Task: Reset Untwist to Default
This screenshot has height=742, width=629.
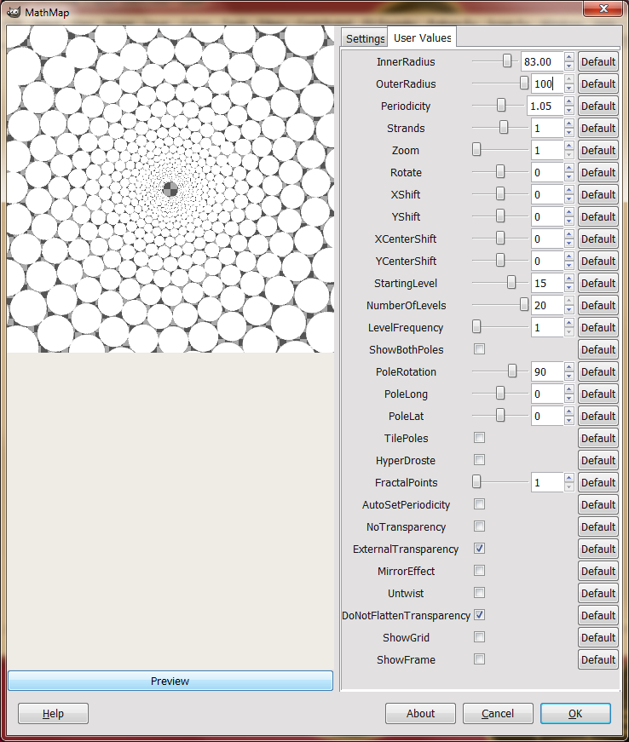Action: (x=597, y=594)
